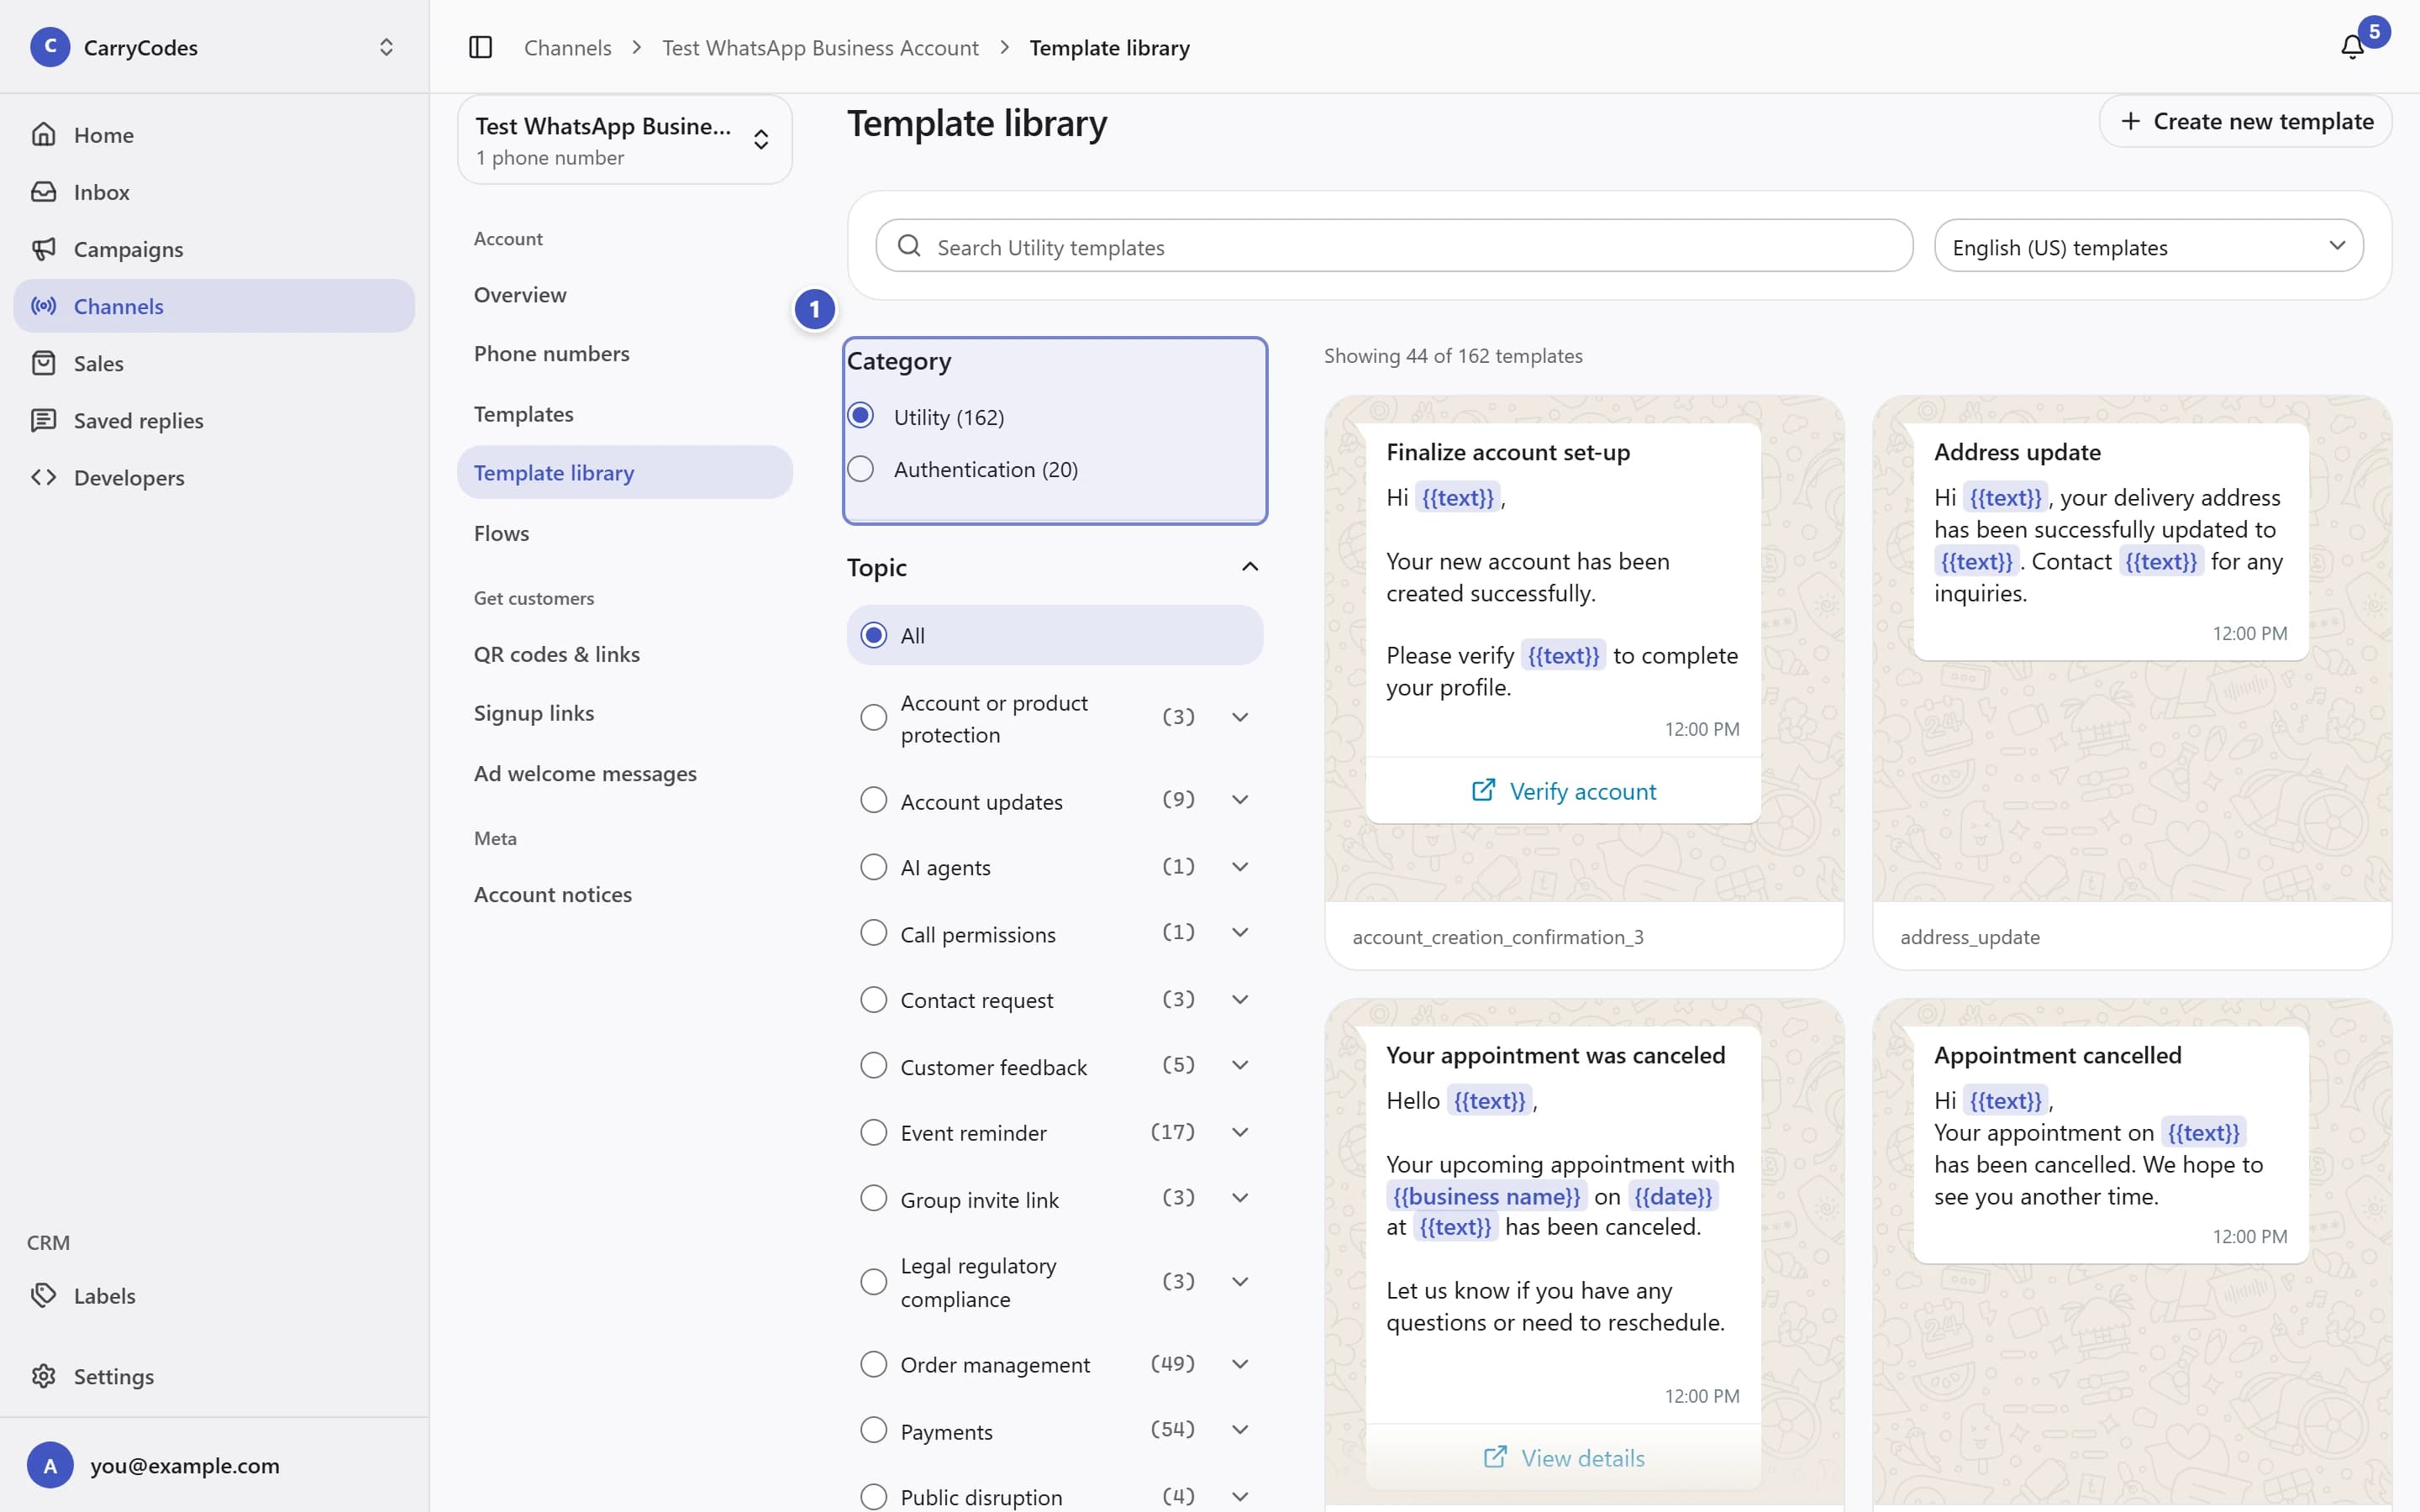Open the Campaigns megaphone icon
2420x1512 pixels.
pyautogui.click(x=44, y=248)
